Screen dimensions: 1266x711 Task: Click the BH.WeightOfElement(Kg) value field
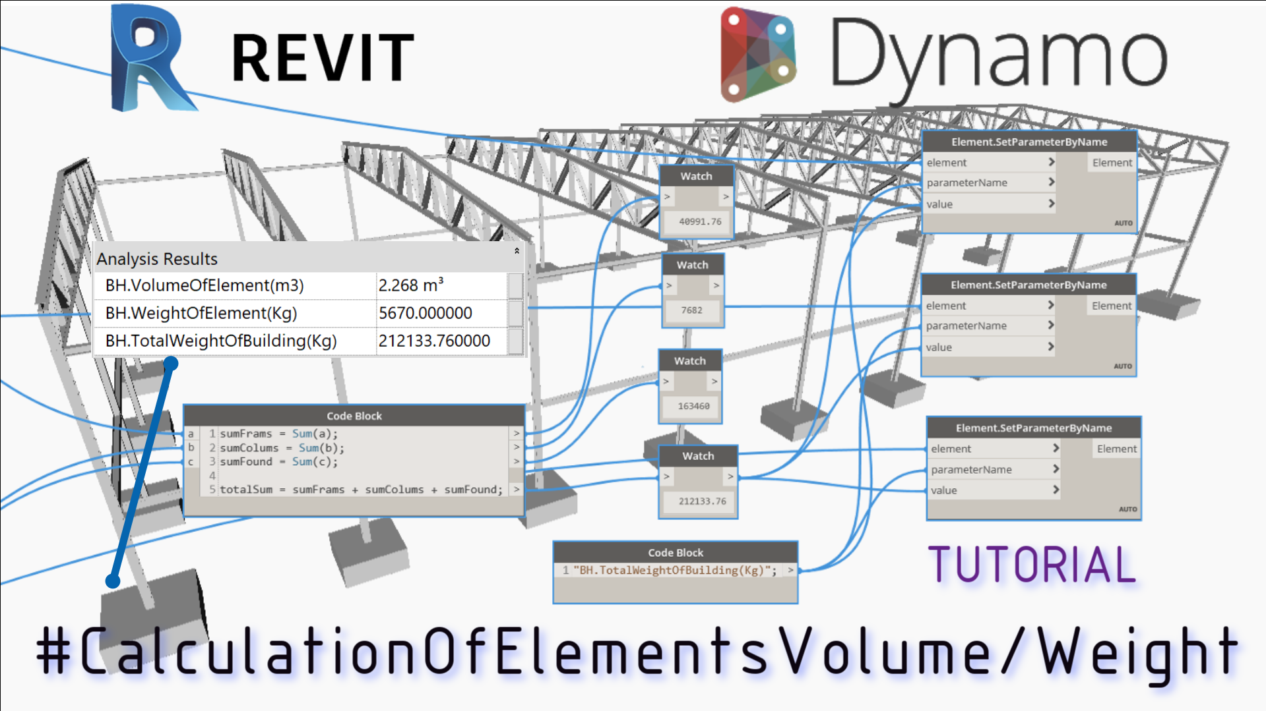tap(441, 314)
